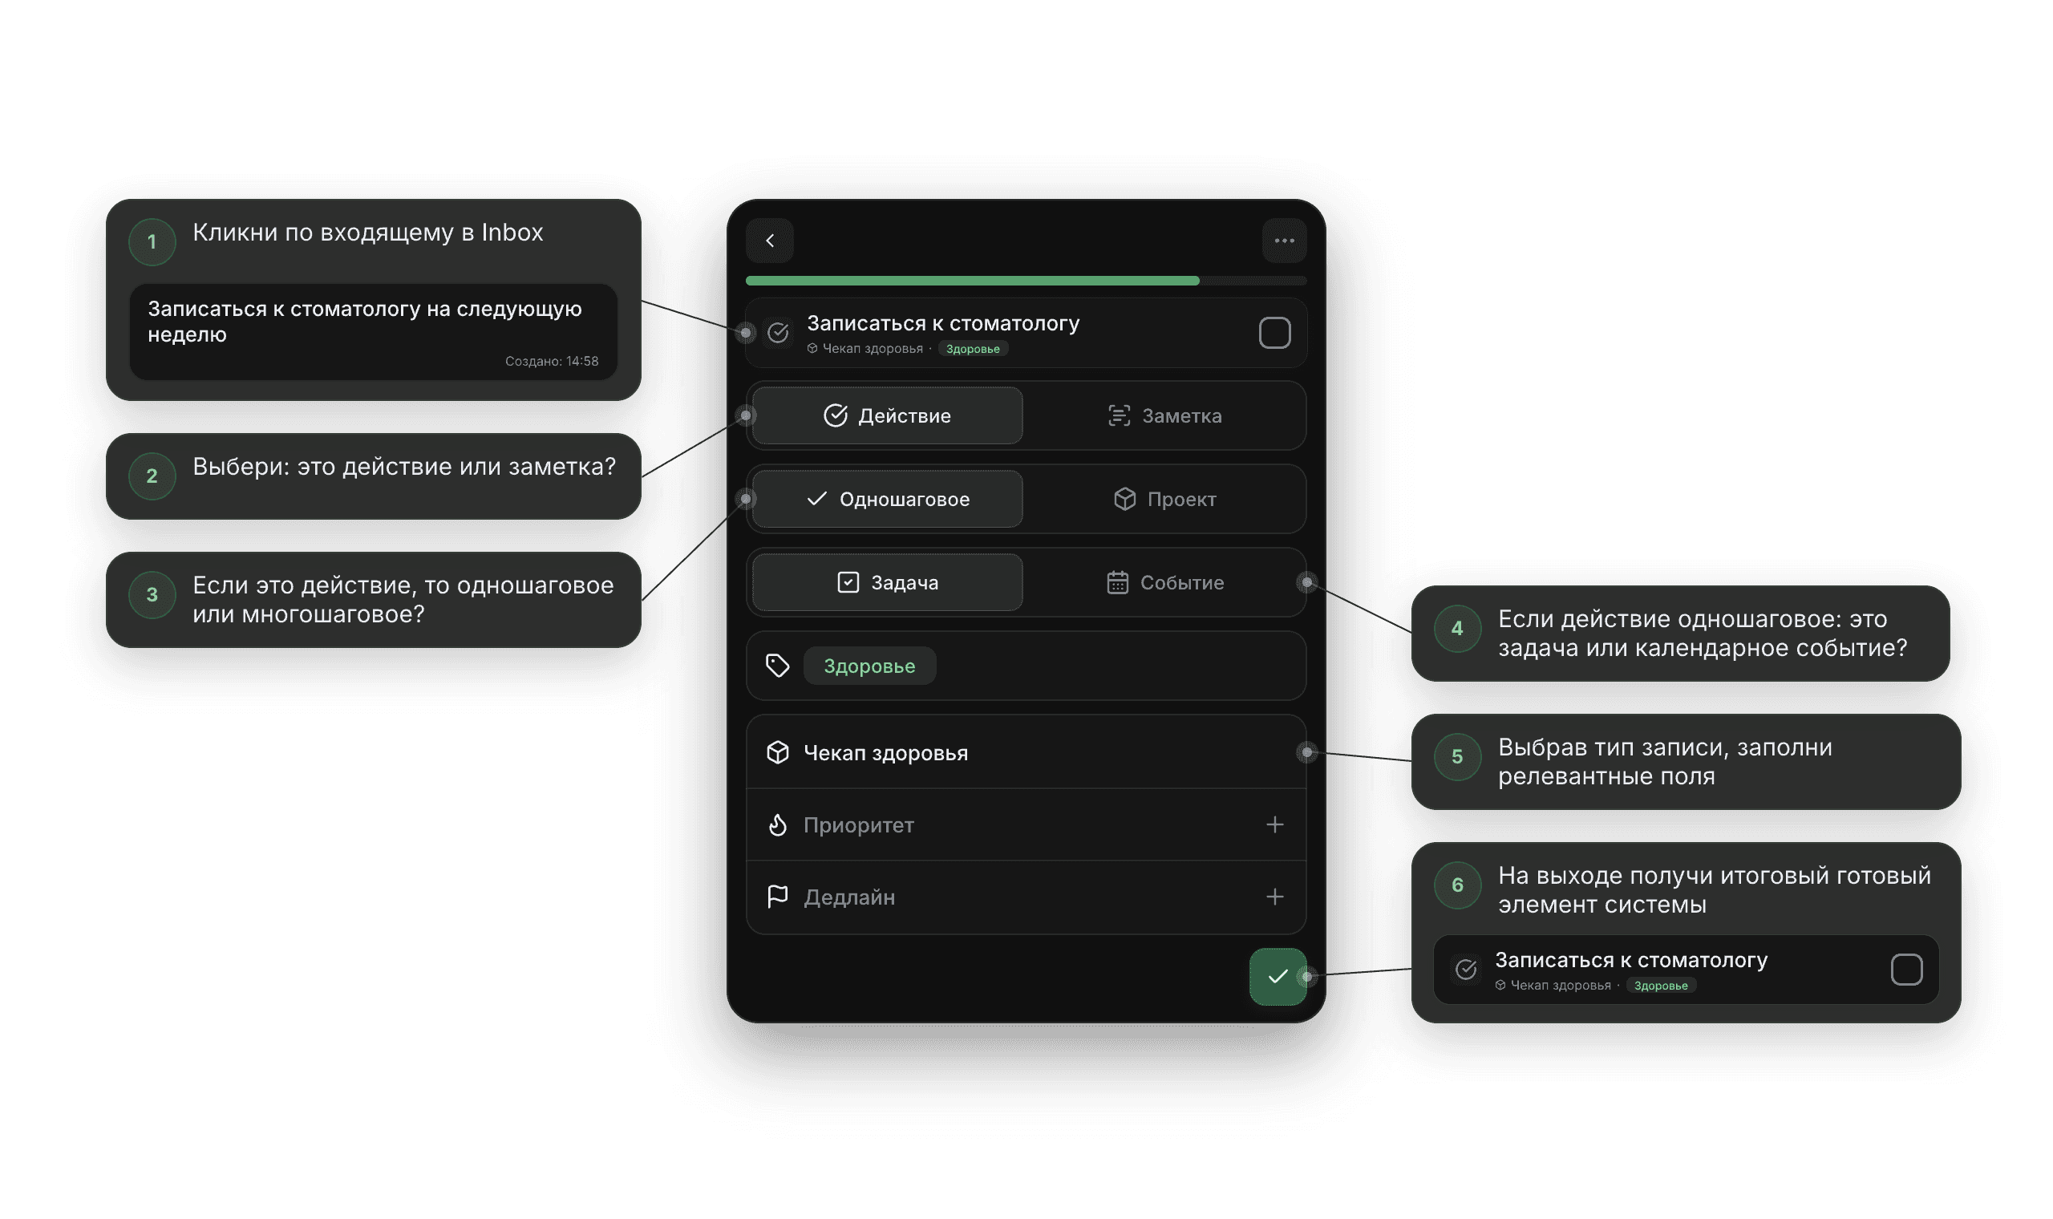Viewport: 2053px width, 1219px height.
Task: Go back with the left chevron button
Action: click(x=769, y=241)
